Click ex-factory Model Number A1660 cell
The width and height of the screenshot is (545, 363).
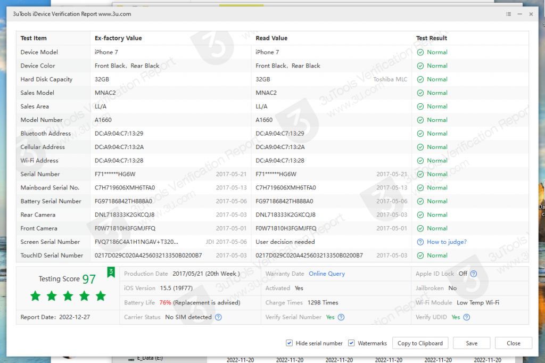click(103, 120)
